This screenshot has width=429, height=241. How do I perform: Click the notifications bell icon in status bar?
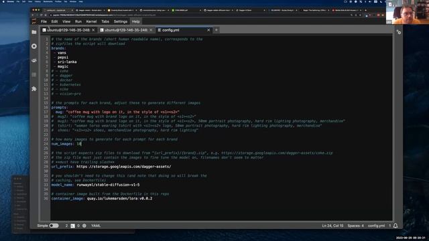pos(395,226)
